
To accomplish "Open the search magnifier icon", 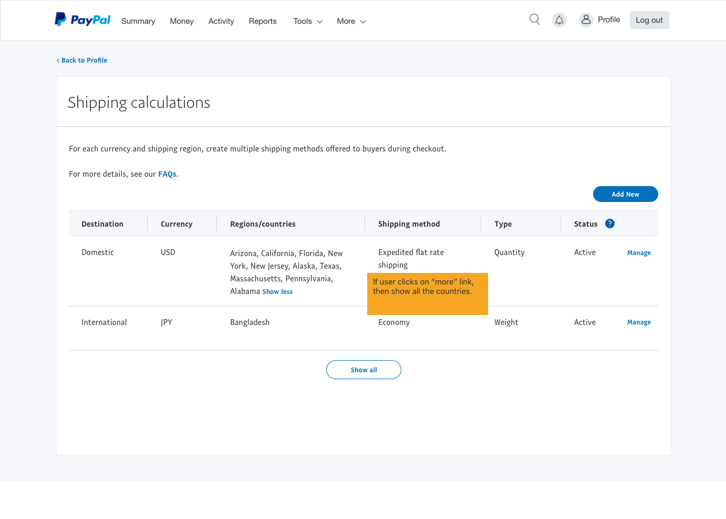I will pos(534,19).
